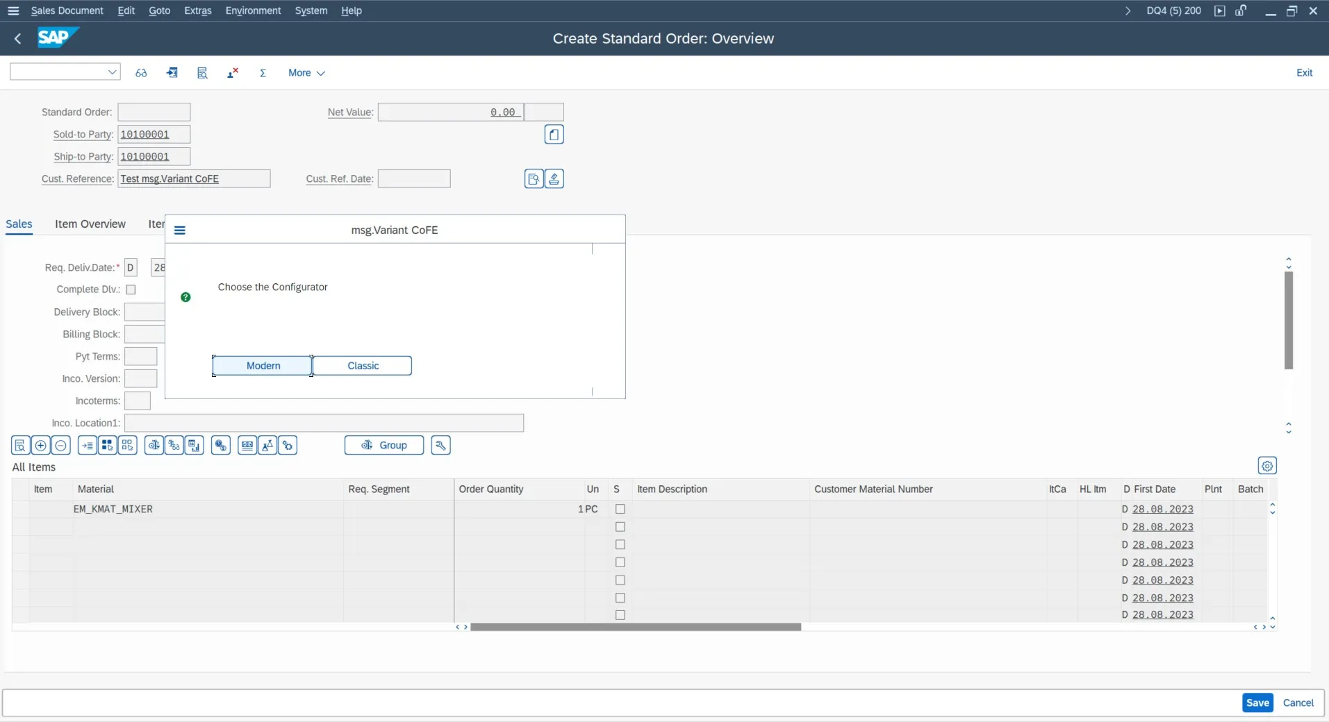Click the items table horizontal scrollbar

click(x=635, y=627)
